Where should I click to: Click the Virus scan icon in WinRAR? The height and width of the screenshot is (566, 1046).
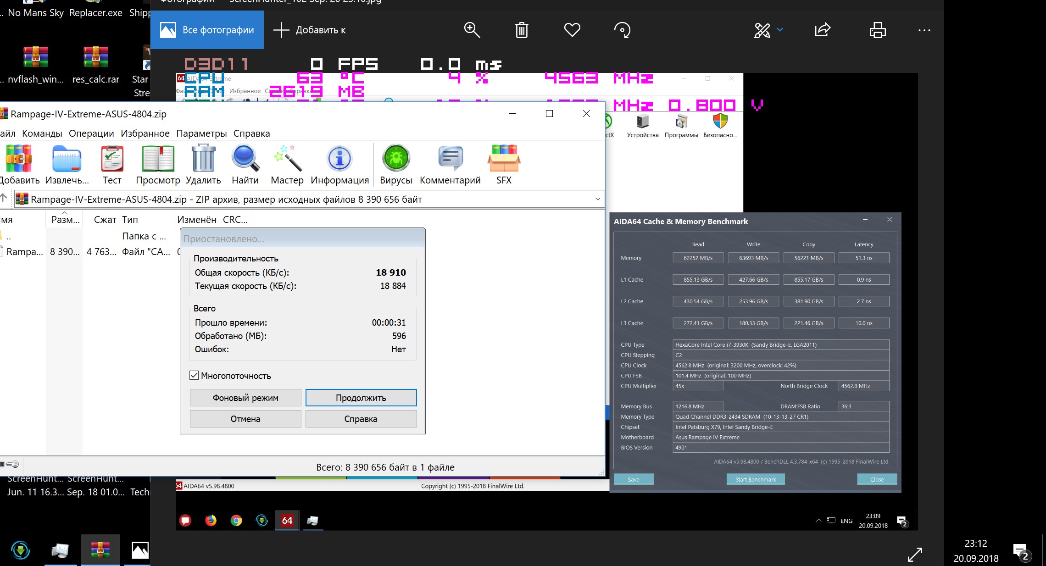[x=396, y=159]
